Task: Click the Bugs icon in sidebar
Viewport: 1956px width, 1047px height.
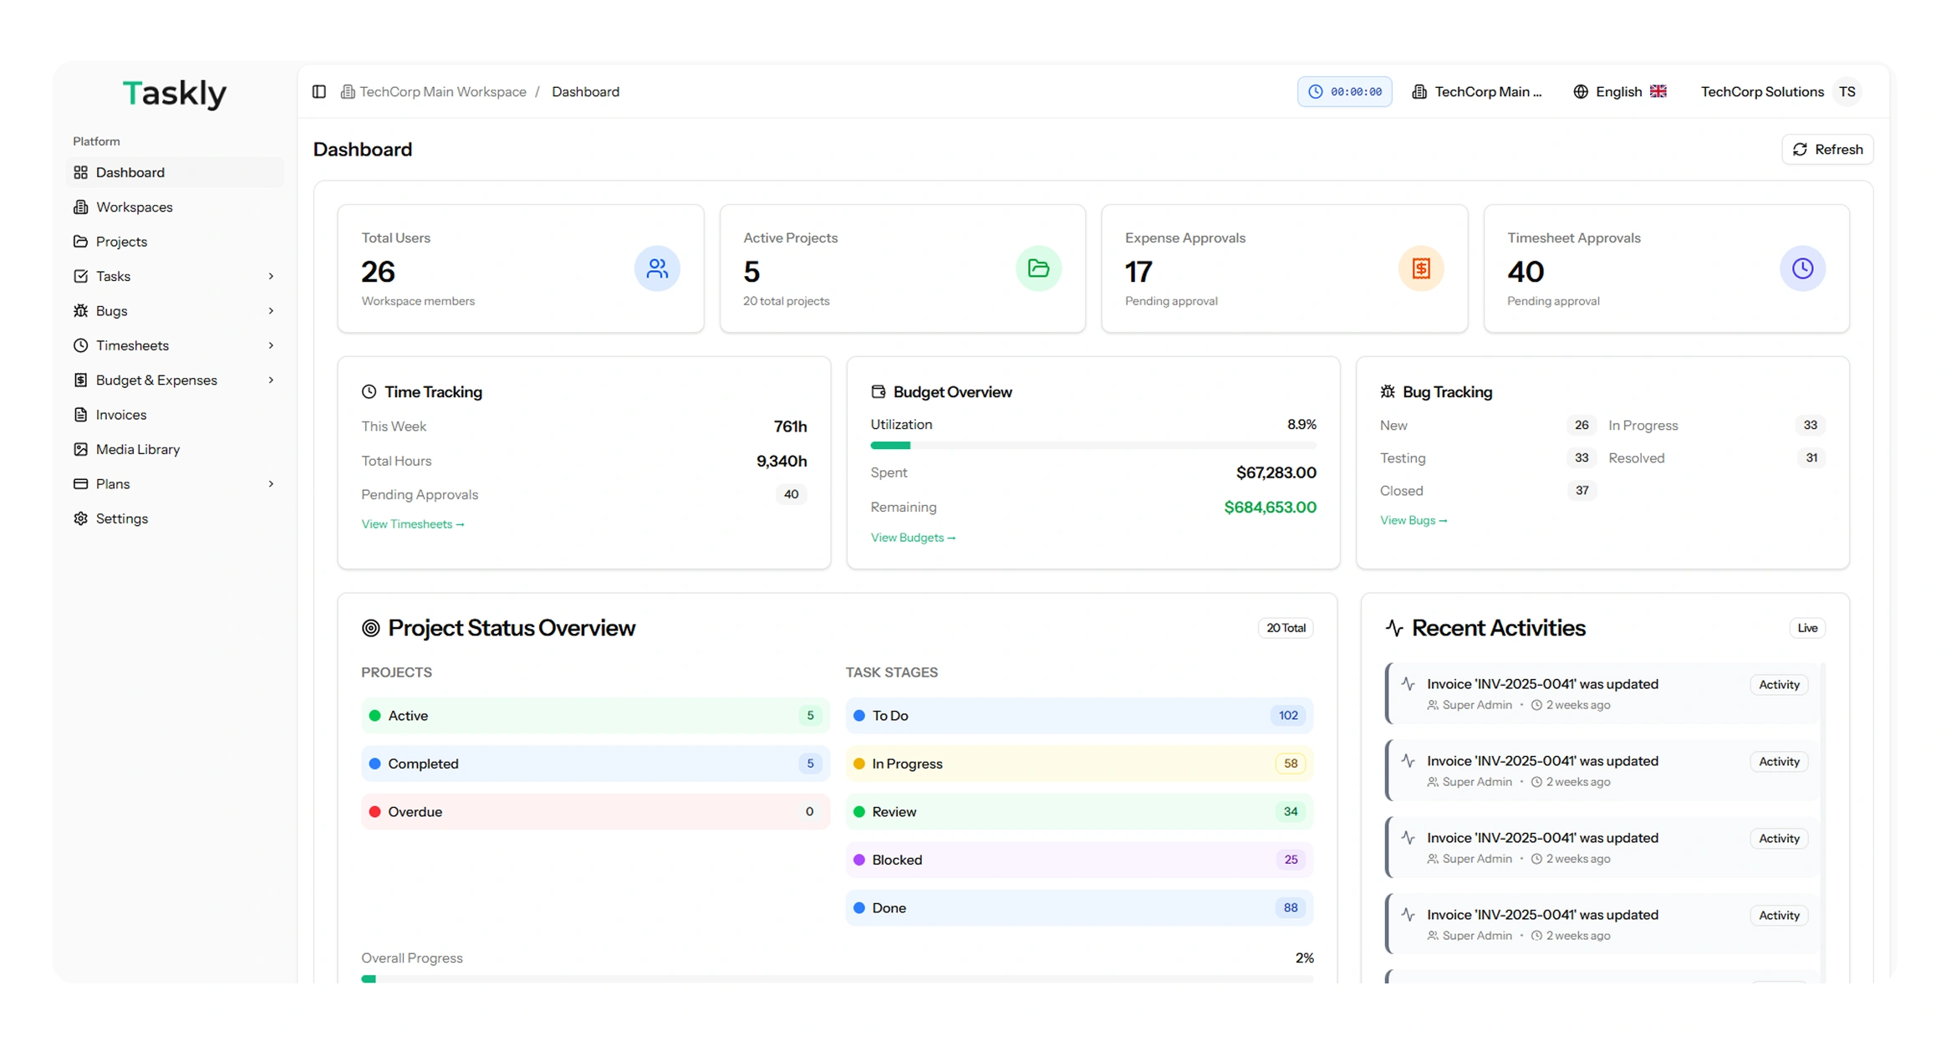Action: [x=80, y=310]
